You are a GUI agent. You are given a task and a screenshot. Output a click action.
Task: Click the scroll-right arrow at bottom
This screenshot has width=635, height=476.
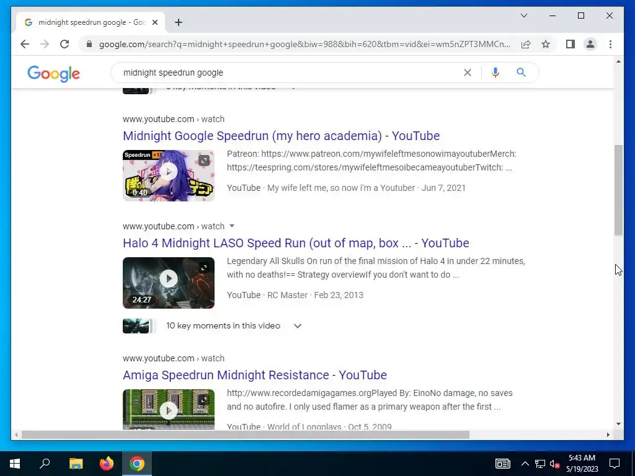[x=608, y=434]
